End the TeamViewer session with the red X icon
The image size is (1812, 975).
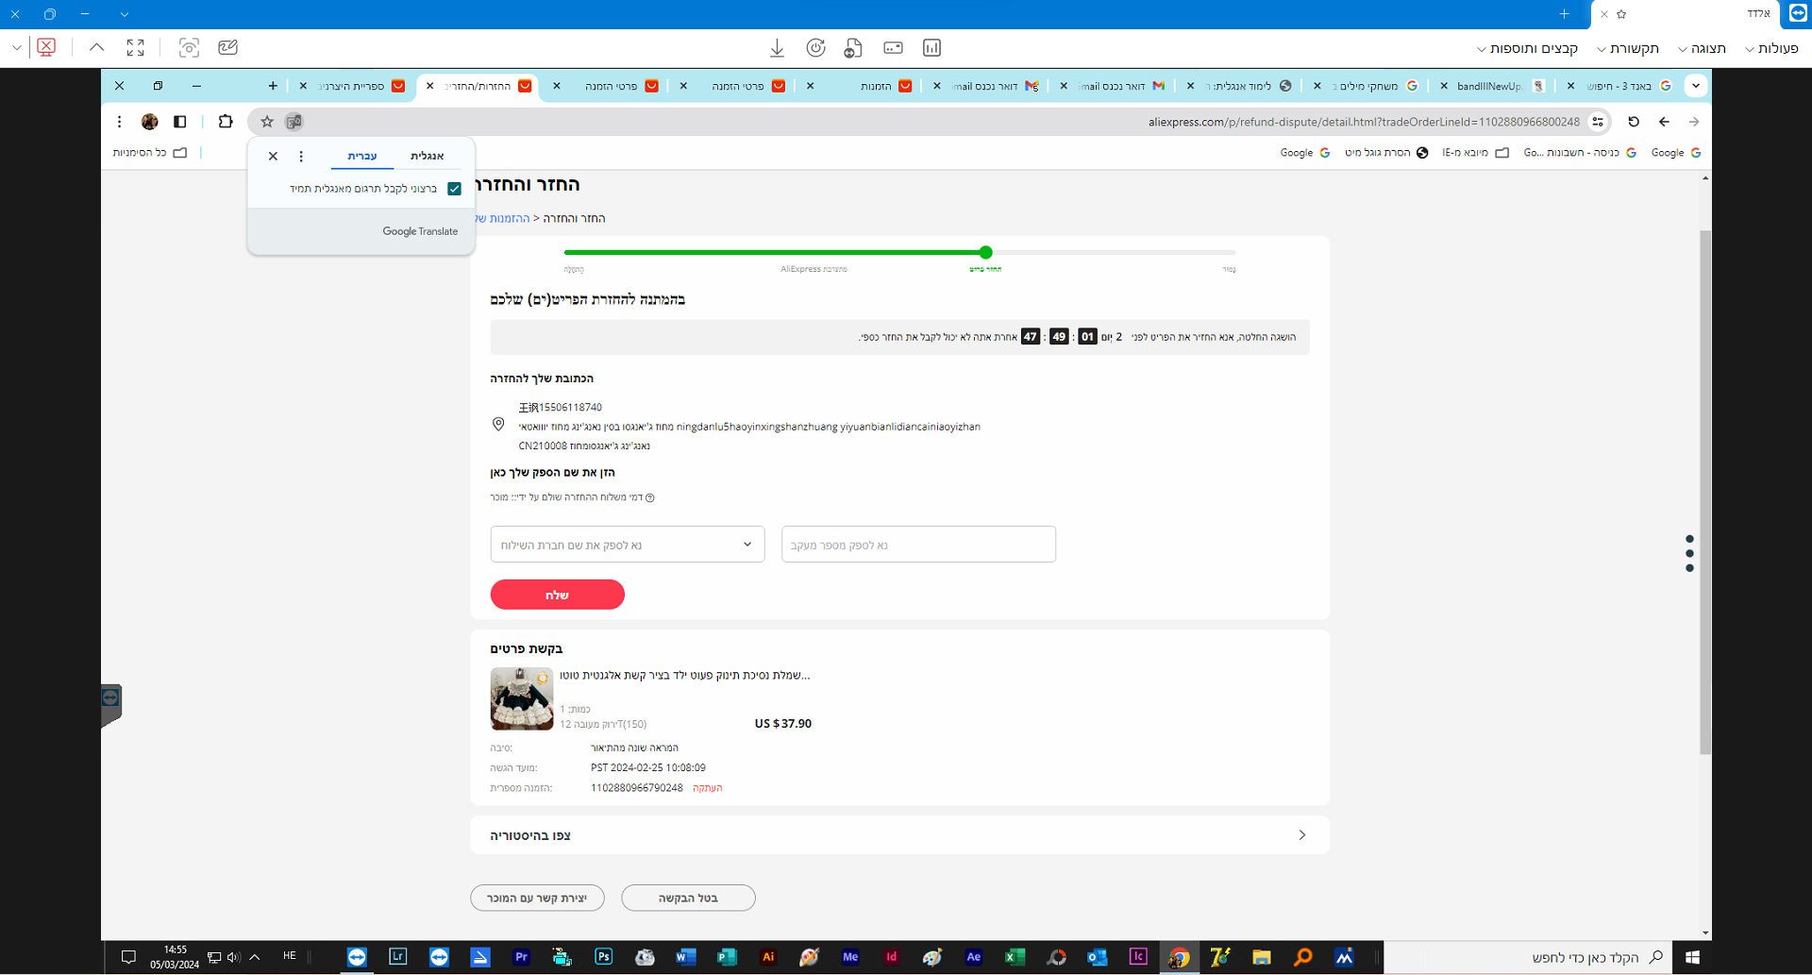coord(46,47)
